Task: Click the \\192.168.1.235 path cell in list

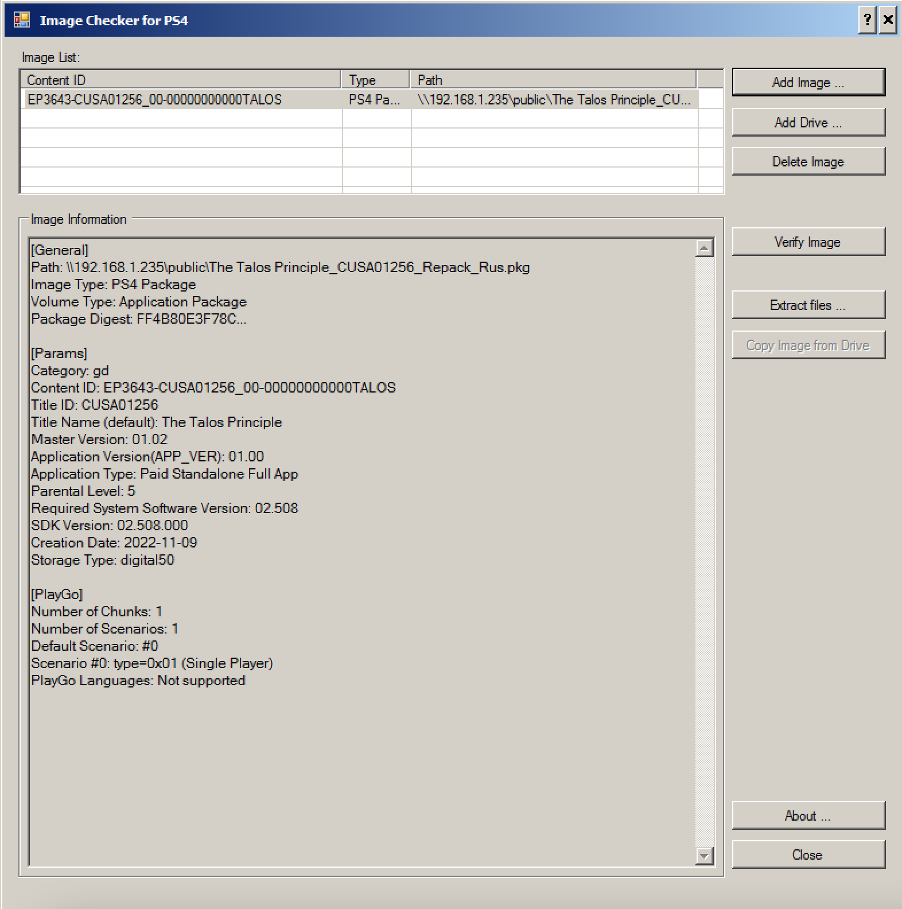Action: tap(554, 99)
